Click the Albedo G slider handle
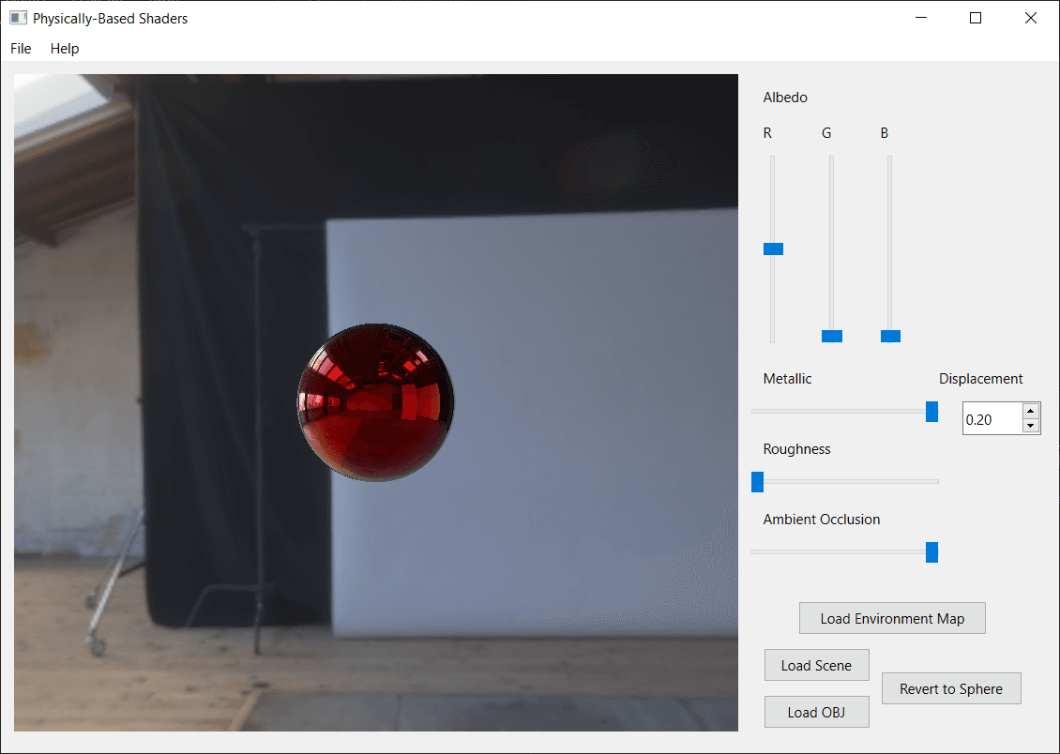Screen dimensions: 1060x754 point(831,336)
